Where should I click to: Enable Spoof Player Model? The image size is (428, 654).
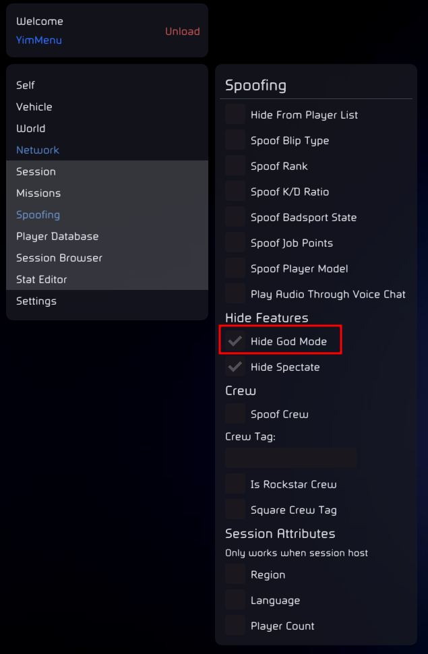pyautogui.click(x=235, y=268)
